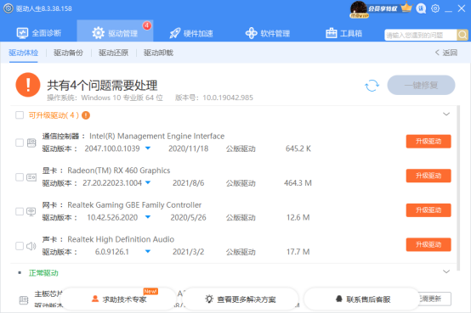The image size is (471, 313).
Task: Click the 驱动人生 app logo icon
Action: 9,8
